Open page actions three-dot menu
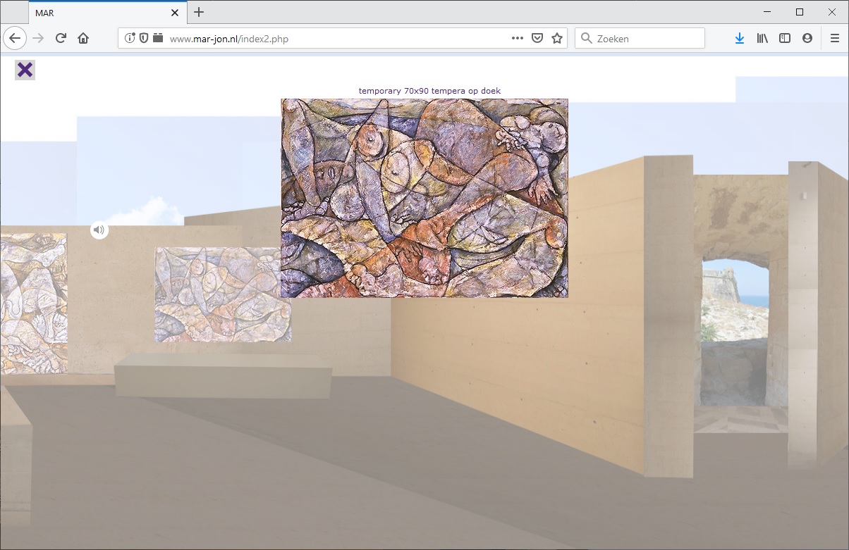849x550 pixels. (x=518, y=39)
